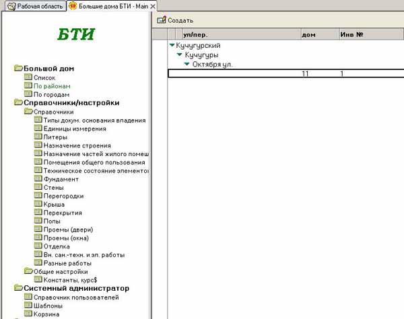Click the Создать toolbar icon
The width and height of the screenshot is (404, 319).
(162, 20)
